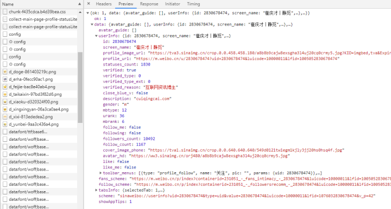Click the d_taikaixin image file icon
Screen dimensions: 391x209
(5, 94)
